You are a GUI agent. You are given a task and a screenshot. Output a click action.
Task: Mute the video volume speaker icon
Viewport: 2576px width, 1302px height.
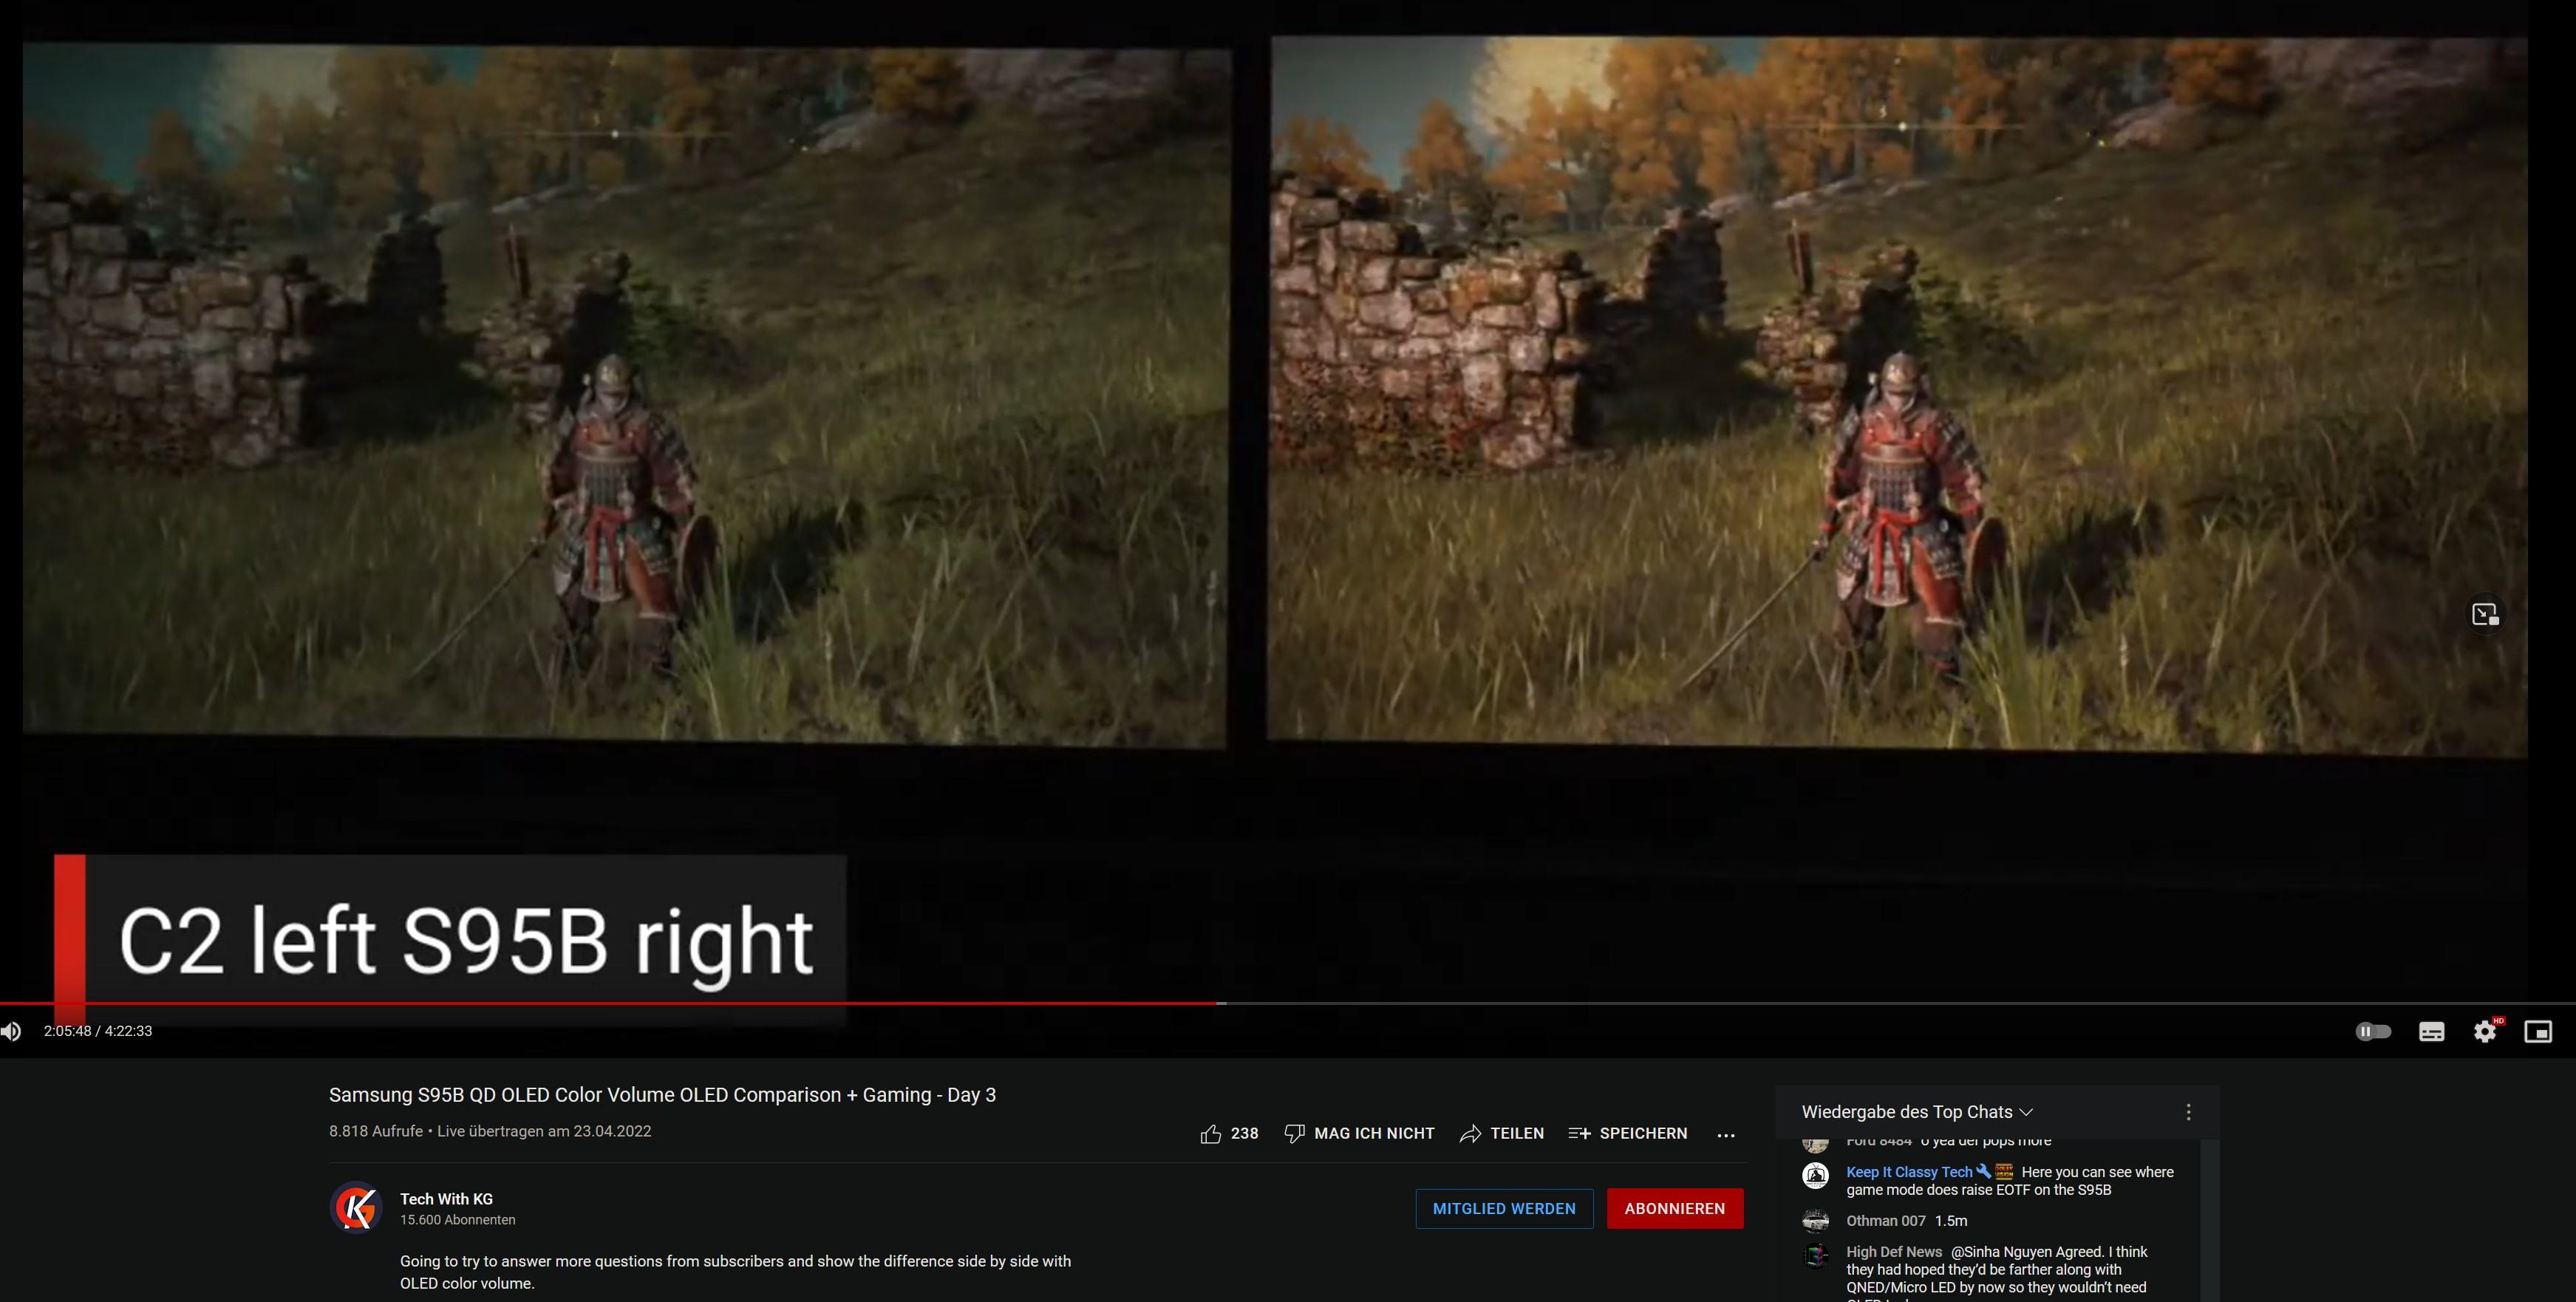[11, 1031]
